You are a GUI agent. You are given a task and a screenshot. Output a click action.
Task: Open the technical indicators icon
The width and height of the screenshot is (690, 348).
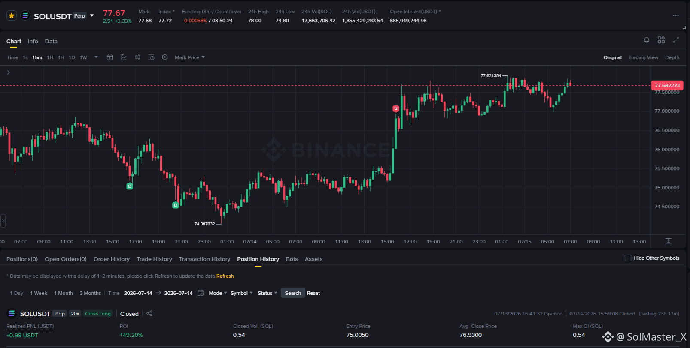tap(124, 57)
